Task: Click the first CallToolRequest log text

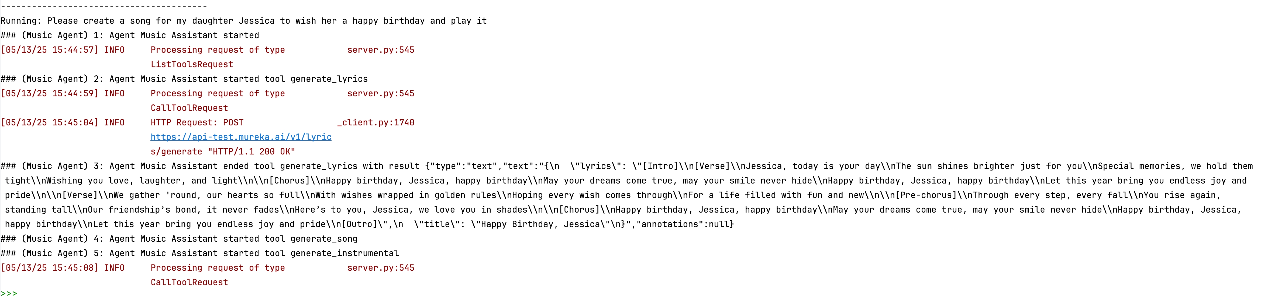Action: tap(190, 108)
